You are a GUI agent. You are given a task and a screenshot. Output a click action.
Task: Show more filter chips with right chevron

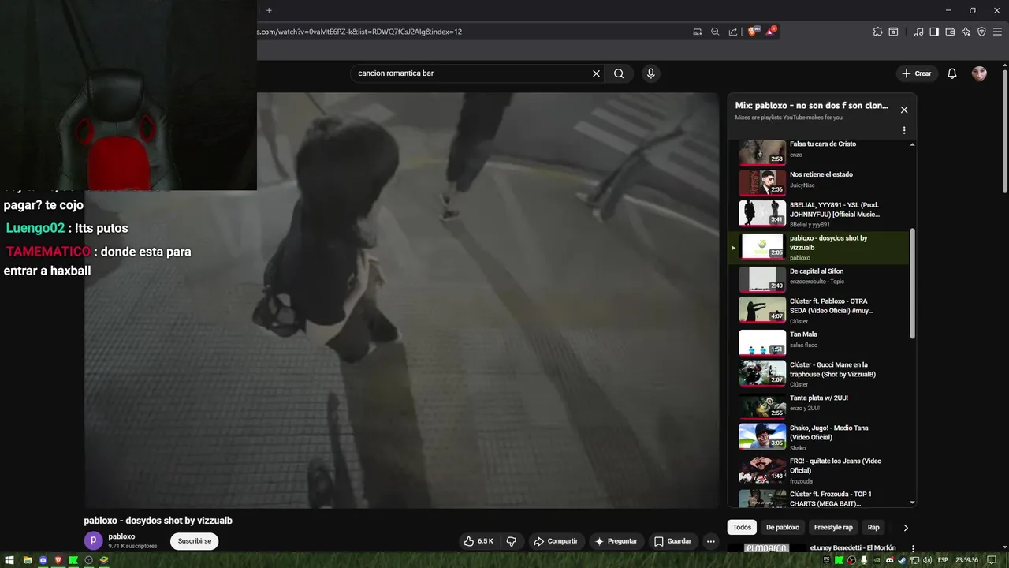tap(906, 527)
